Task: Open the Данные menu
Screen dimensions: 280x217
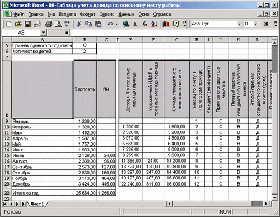Action: tap(127, 14)
